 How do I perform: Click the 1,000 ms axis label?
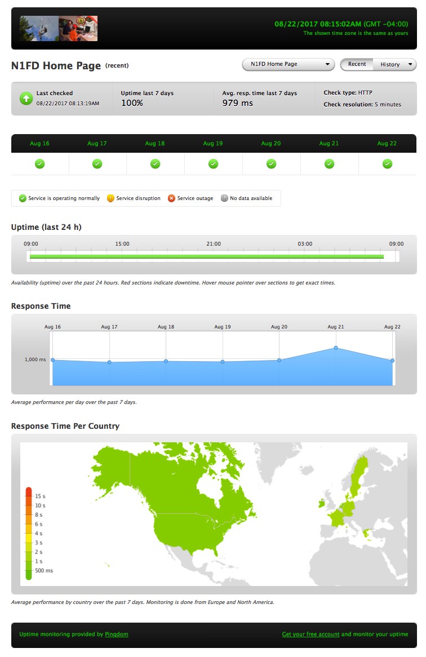[35, 359]
